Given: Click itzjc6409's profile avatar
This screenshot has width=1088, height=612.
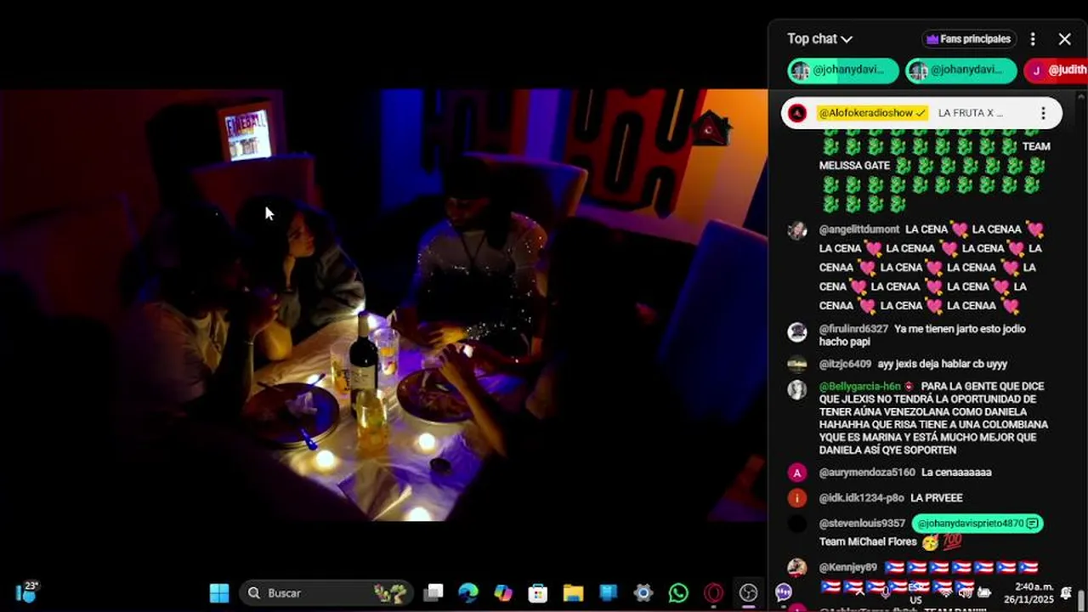Looking at the screenshot, I should click(797, 365).
